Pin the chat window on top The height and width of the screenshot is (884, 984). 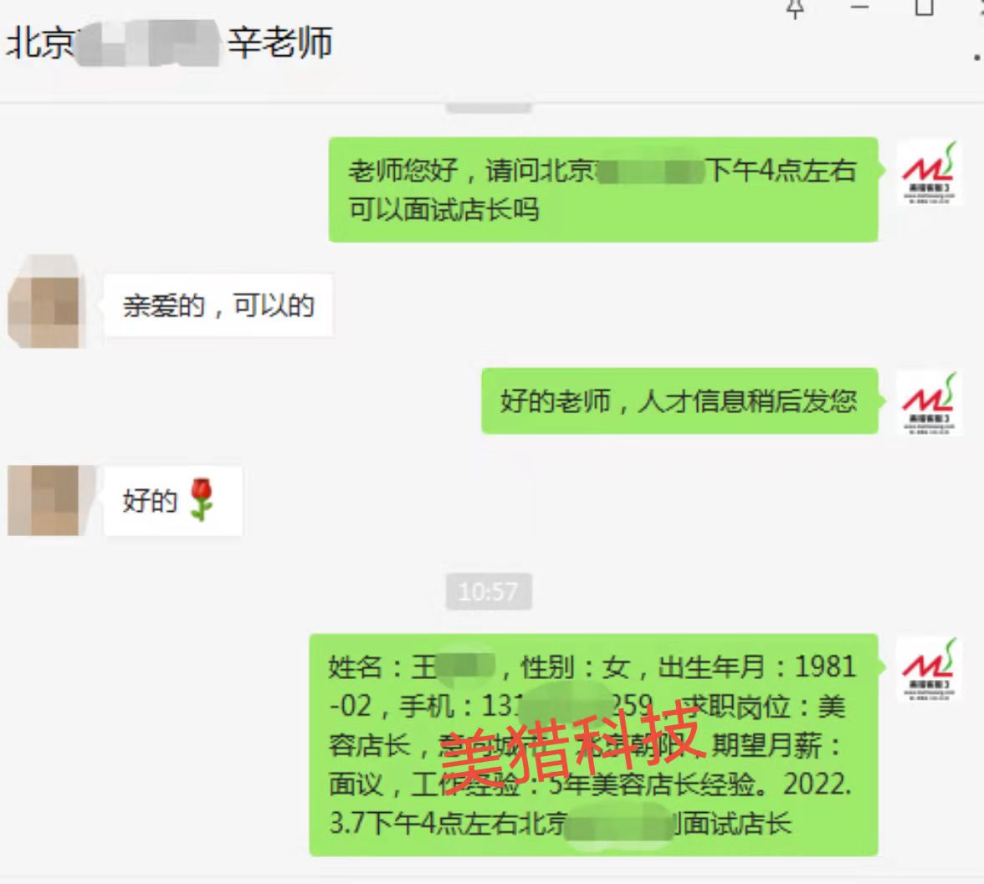coord(795,8)
